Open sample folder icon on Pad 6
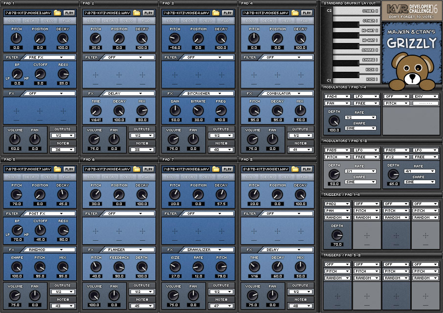Image resolution: width=443 pixels, height=313 pixels. pos(137,169)
